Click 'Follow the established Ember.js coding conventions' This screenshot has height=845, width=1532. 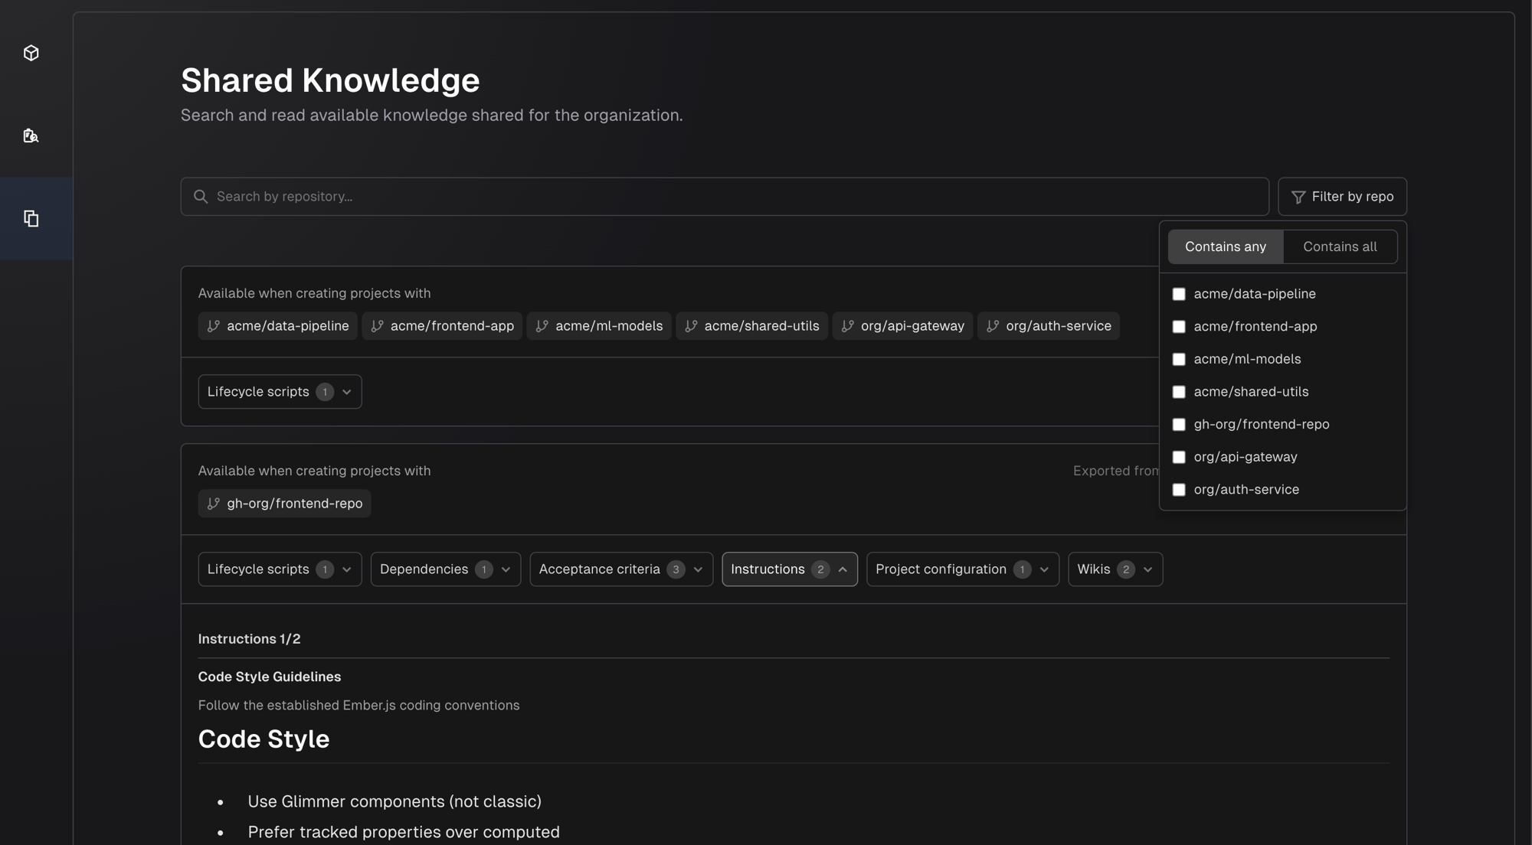coord(358,706)
